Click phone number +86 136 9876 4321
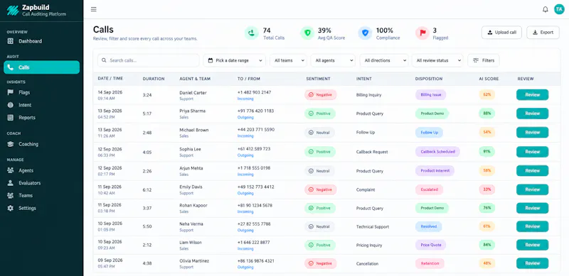The height and width of the screenshot is (276, 569). (256, 261)
